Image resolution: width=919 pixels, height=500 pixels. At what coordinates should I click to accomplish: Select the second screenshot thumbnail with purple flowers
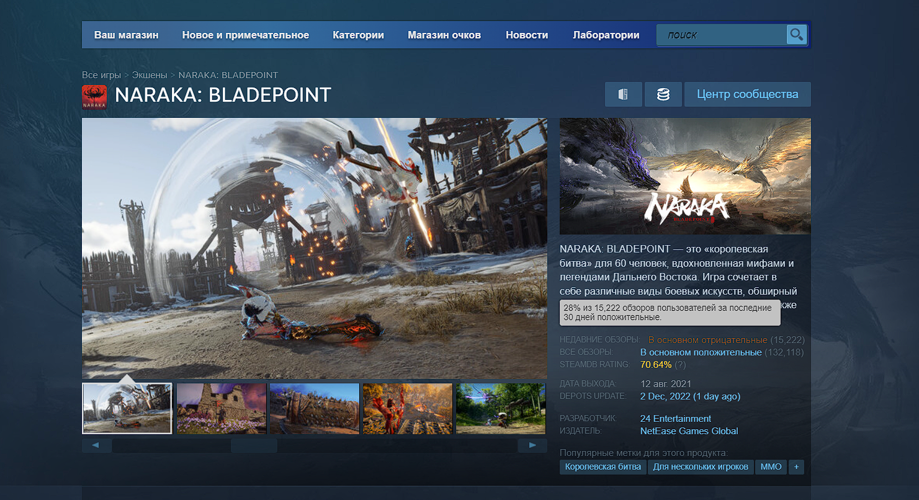(x=222, y=408)
